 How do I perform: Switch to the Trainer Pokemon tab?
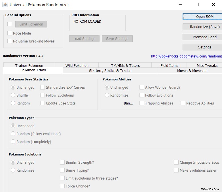(29, 65)
